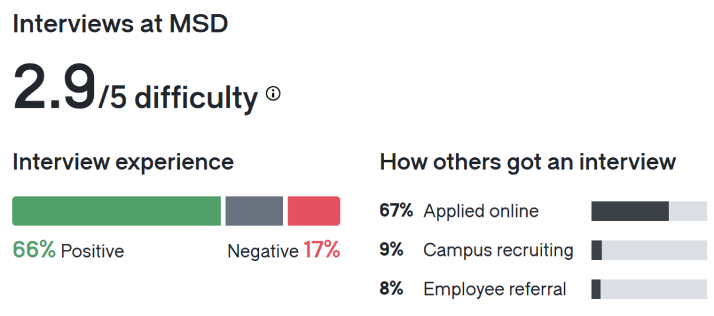Click the Applied online progress bar
This screenshot has height=316, width=714.
click(649, 211)
